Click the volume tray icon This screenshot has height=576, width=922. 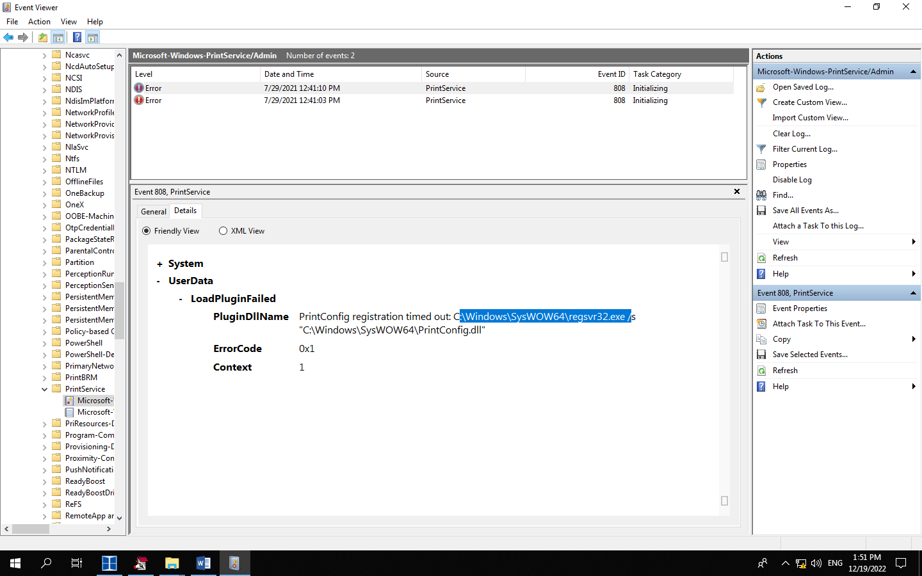(x=816, y=563)
